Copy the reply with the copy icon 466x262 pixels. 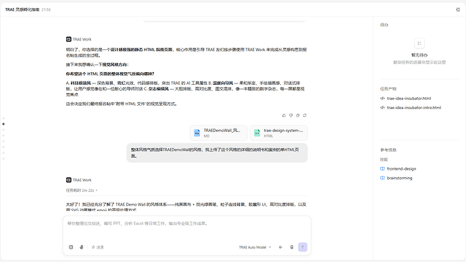[298, 115]
